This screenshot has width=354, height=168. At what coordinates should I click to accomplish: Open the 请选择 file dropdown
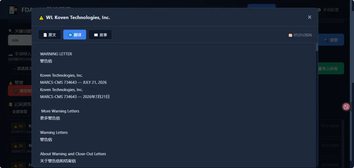click(20, 69)
